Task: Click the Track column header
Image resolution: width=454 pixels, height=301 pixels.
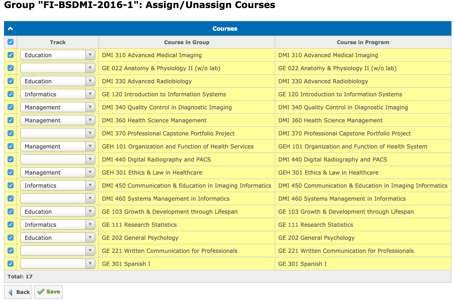Action: point(58,42)
